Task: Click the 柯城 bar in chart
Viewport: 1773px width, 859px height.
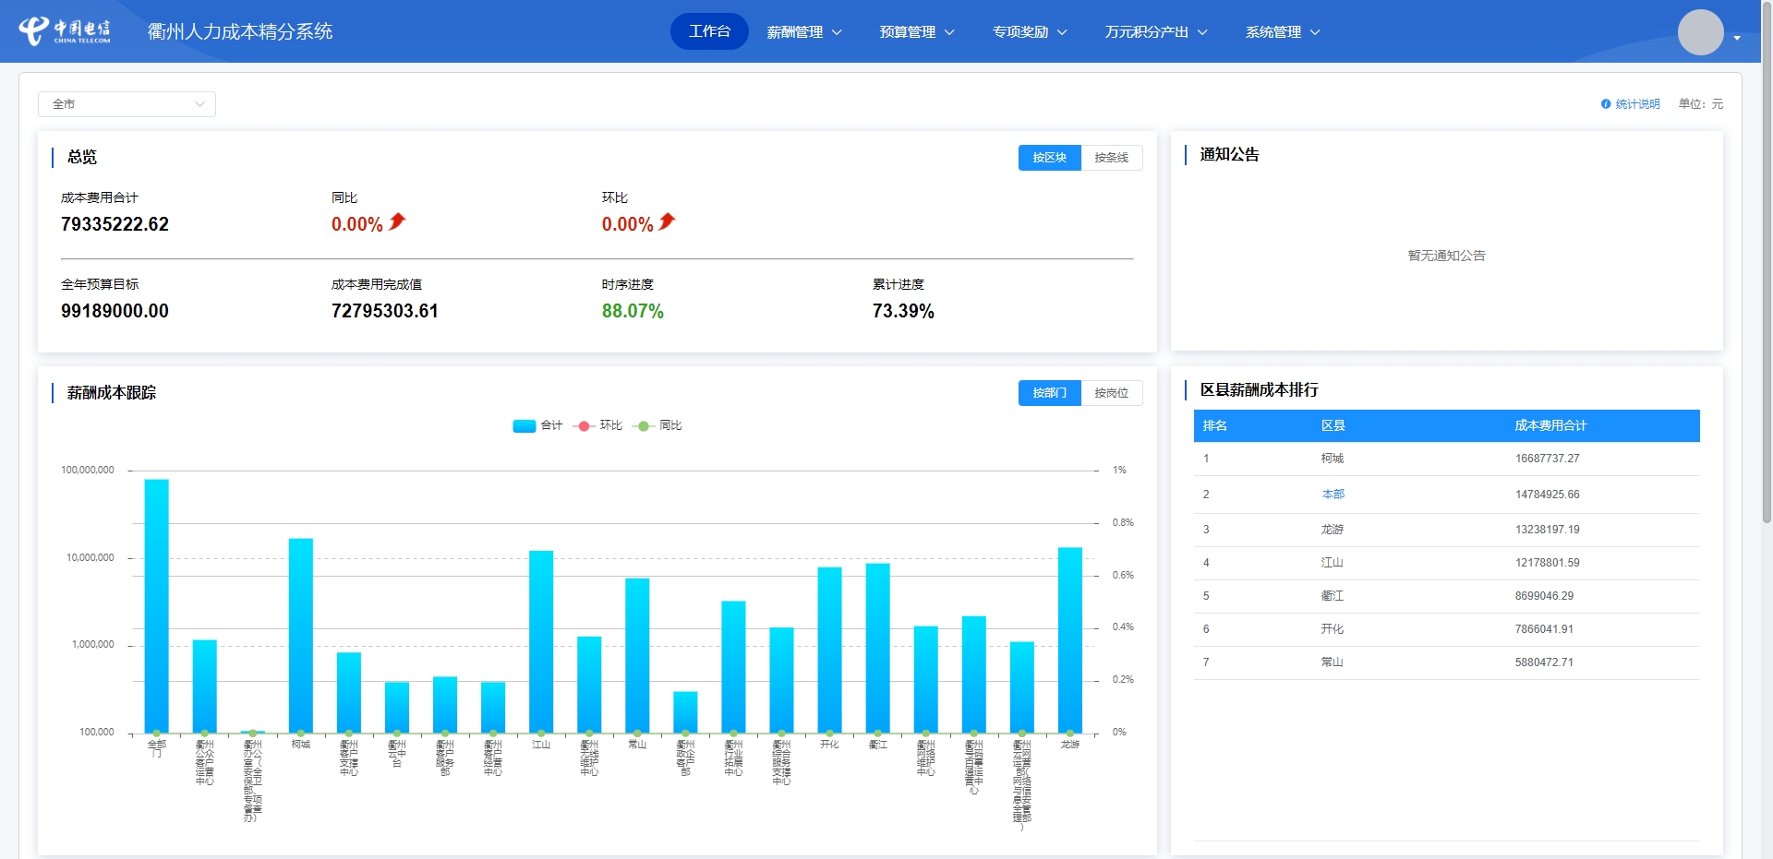Action: [x=301, y=636]
